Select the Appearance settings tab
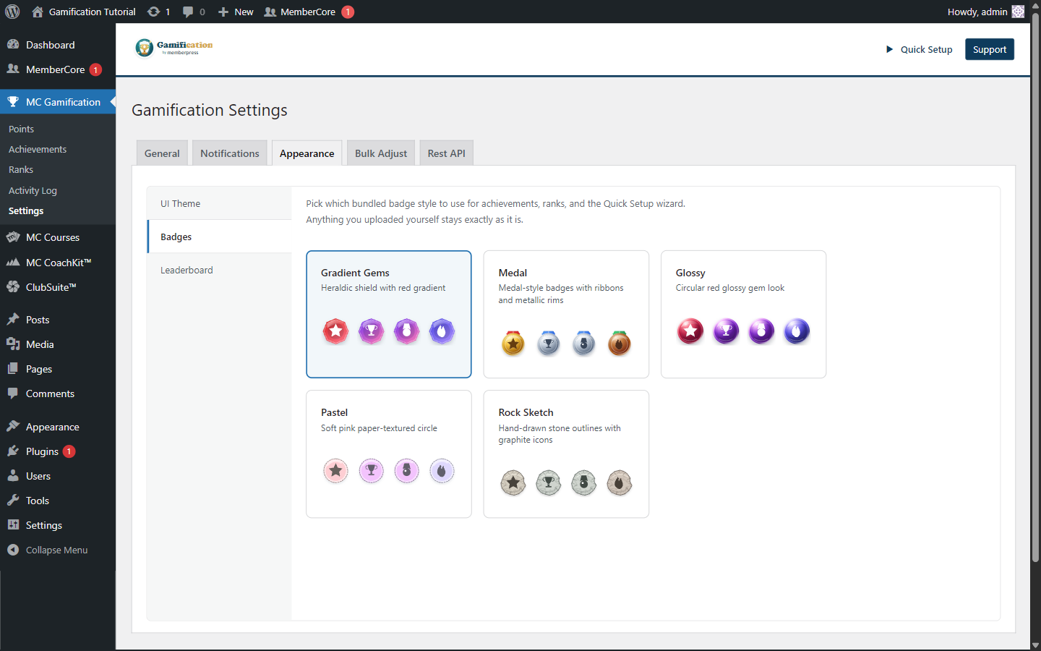The height and width of the screenshot is (651, 1041). point(307,153)
